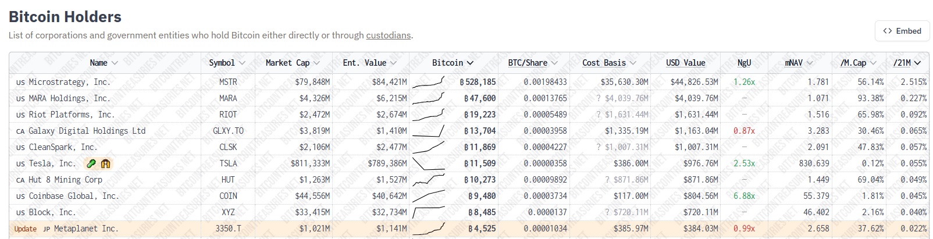Click the 0.87x NgU value for Galaxy
Viewport: 933px width, 239px height.
tap(744, 131)
